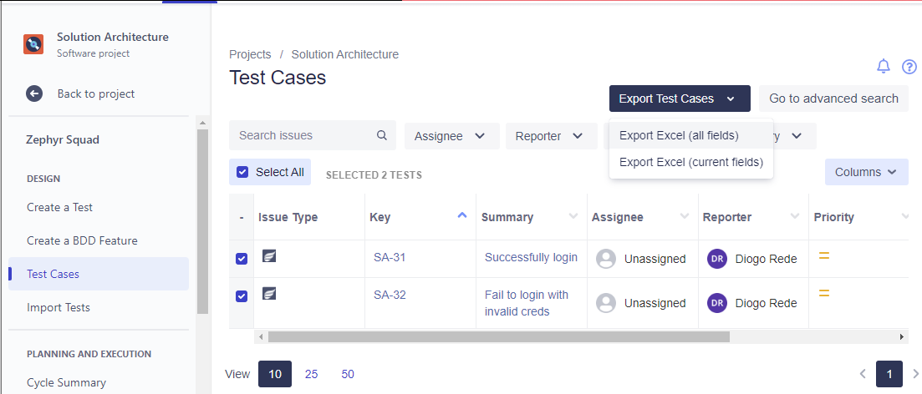Sort by Key using the ascending arrow

462,215
